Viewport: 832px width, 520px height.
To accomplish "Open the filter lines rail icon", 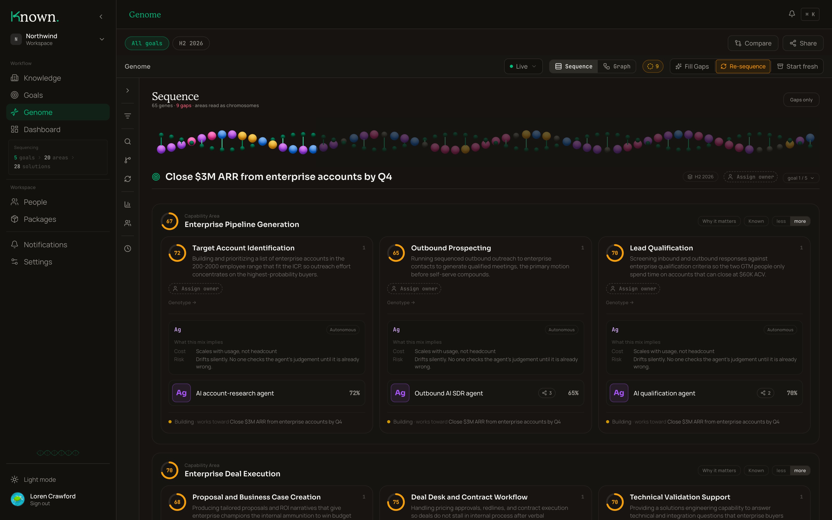I will coord(128,116).
